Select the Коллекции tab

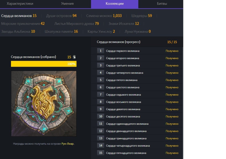pos(114,4)
